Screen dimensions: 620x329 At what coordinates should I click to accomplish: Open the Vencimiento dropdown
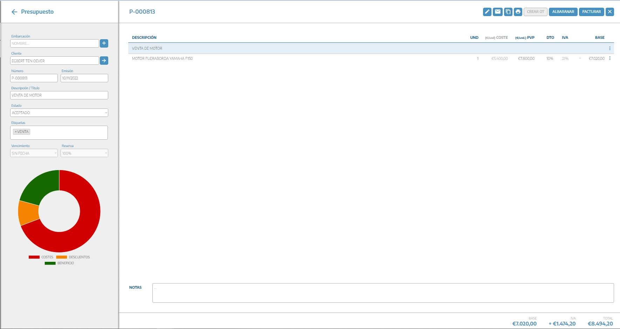(34, 153)
